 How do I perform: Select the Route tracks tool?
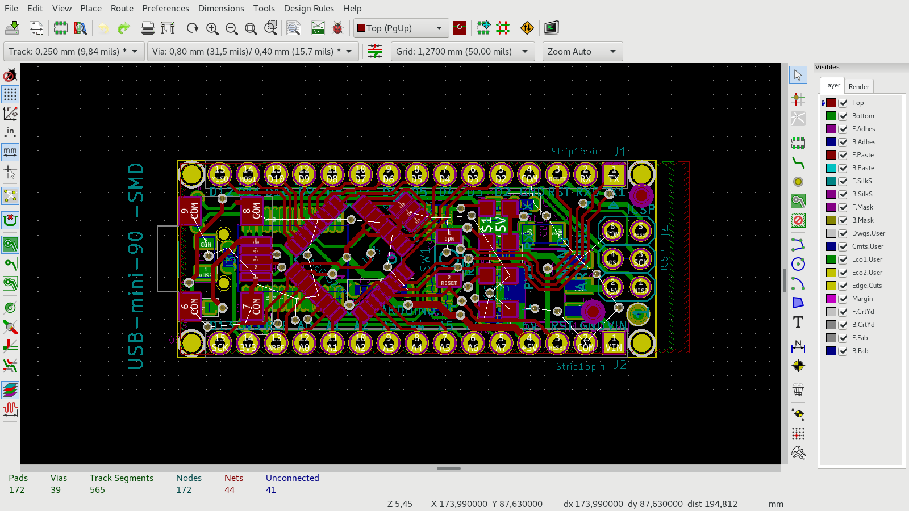point(798,163)
